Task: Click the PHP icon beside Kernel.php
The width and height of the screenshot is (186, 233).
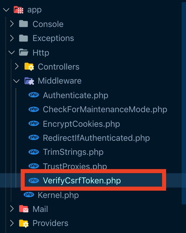Action: pyautogui.click(x=29, y=195)
